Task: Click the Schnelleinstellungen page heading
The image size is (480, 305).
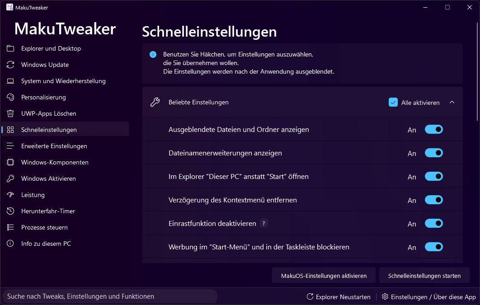Action: point(209,32)
